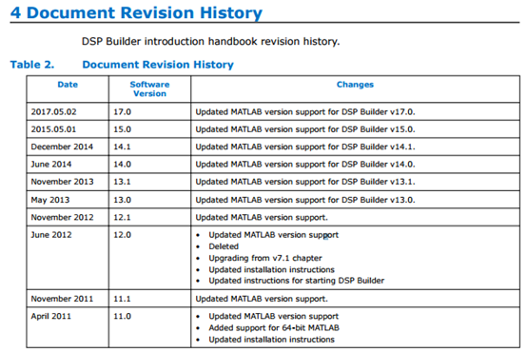Image resolution: width=527 pixels, height=353 pixels.
Task: Click the 12.1 row 'Updated MATLAB version support.' text
Action: click(x=262, y=217)
